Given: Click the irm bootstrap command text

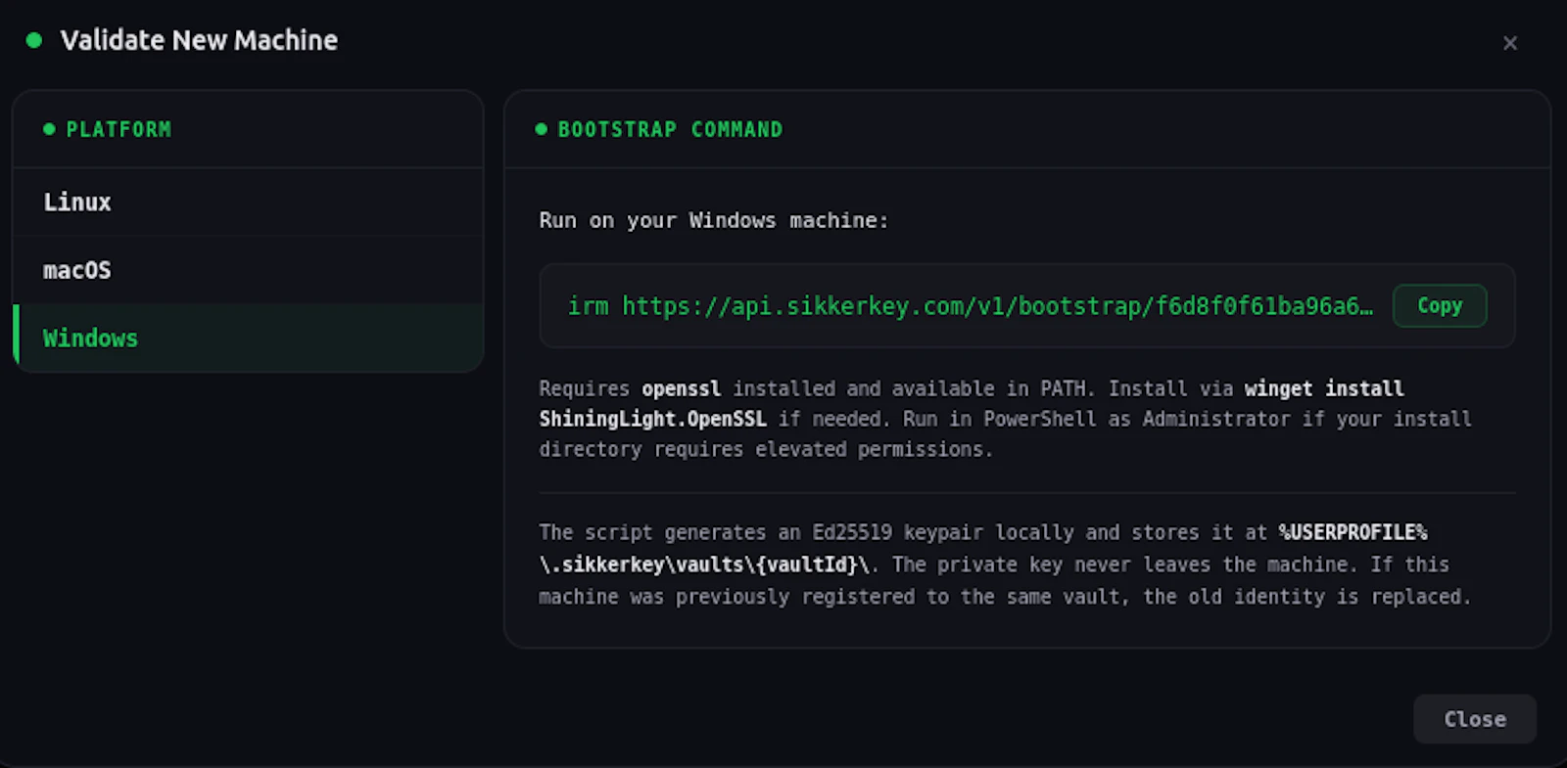Looking at the screenshot, I should pos(971,306).
